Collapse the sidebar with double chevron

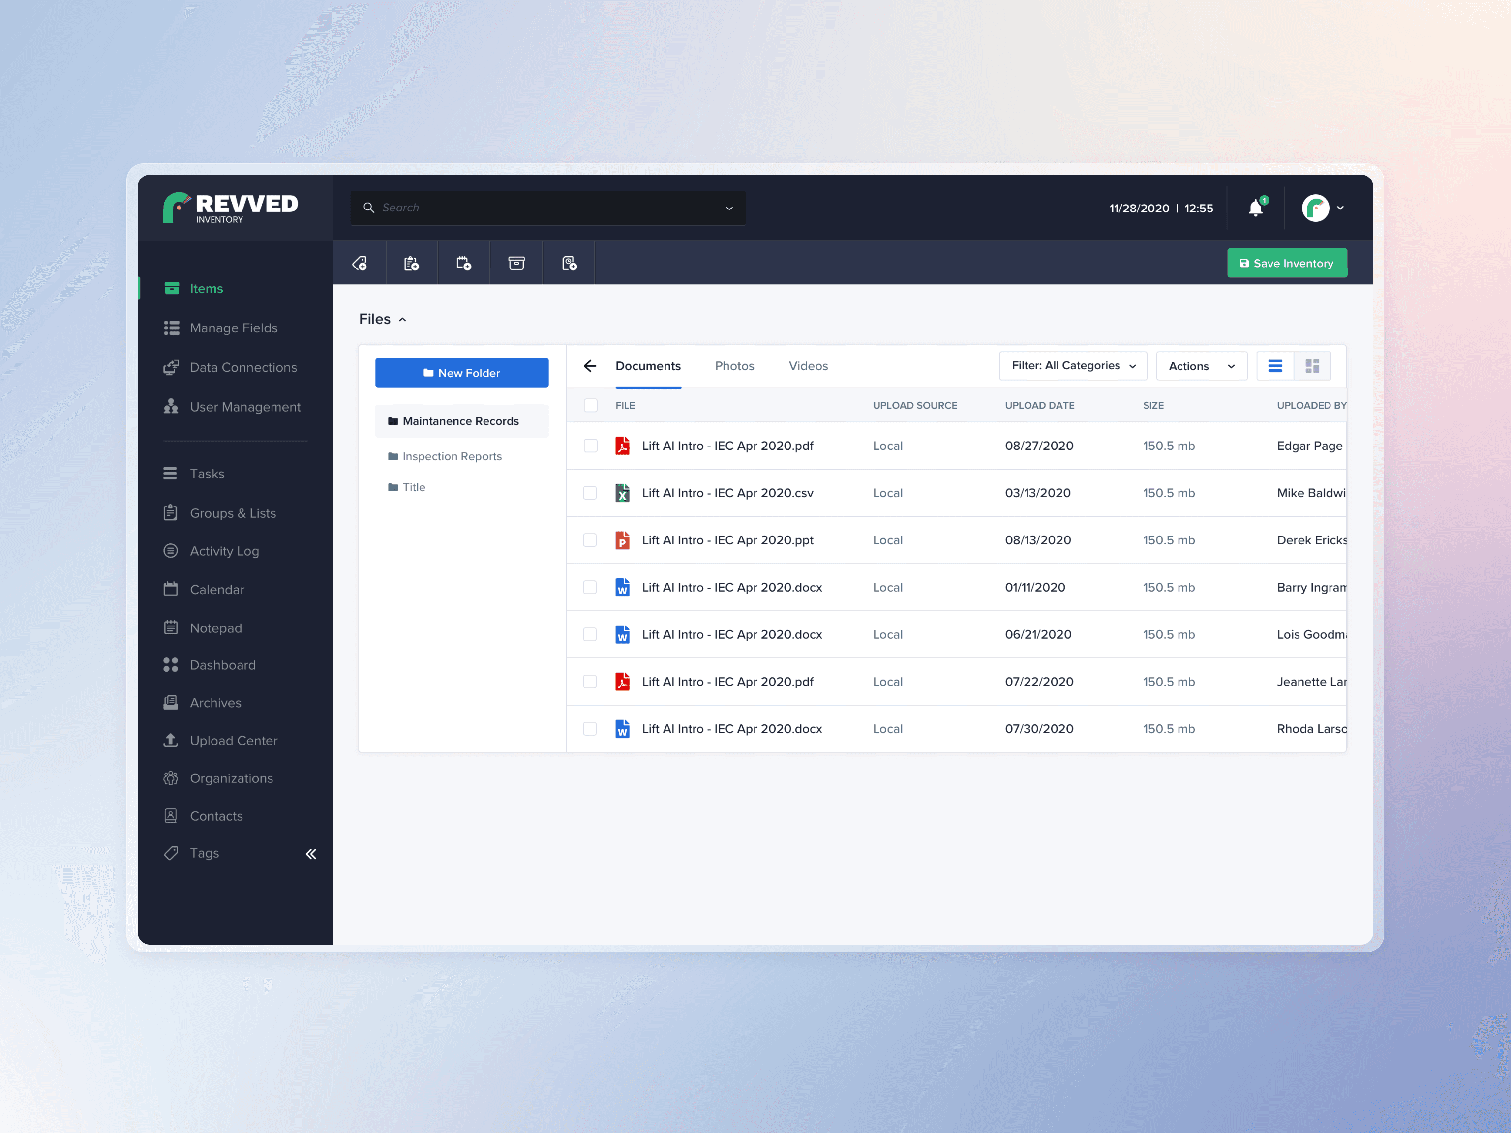pos(311,854)
